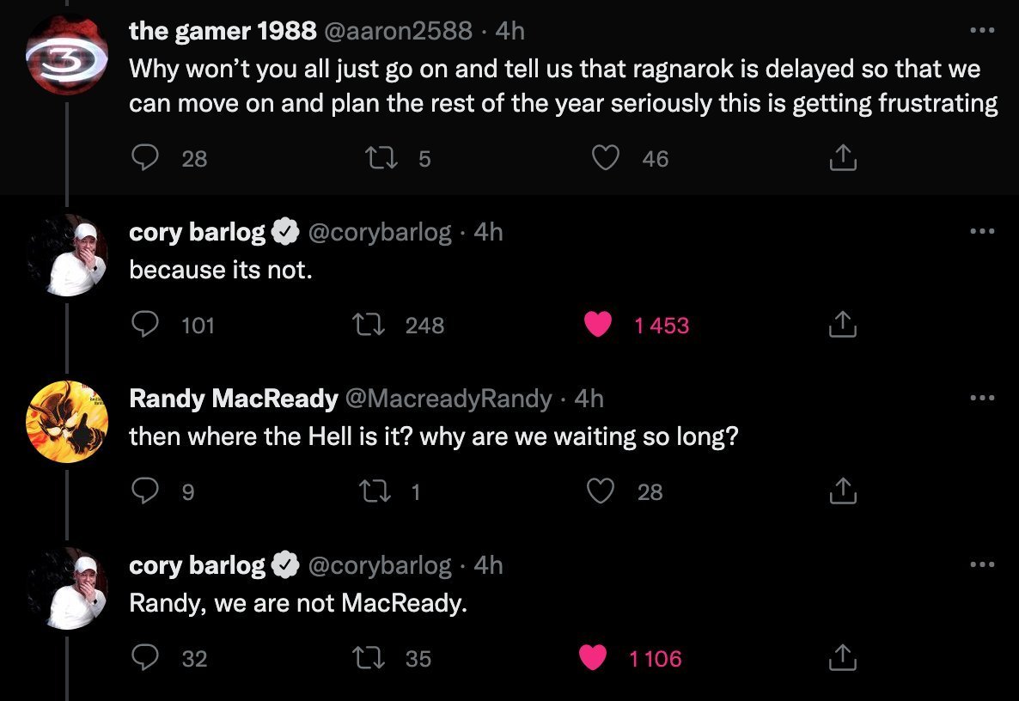Open @MacreadyRandy profile handle
This screenshot has height=701, width=1019.
448,399
